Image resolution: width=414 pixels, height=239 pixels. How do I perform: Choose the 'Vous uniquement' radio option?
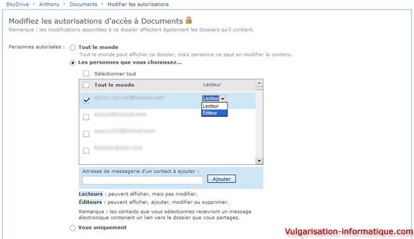coord(73,228)
